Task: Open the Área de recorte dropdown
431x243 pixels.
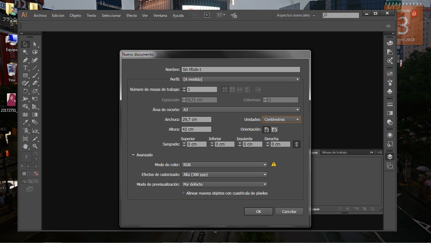Action: pyautogui.click(x=241, y=110)
